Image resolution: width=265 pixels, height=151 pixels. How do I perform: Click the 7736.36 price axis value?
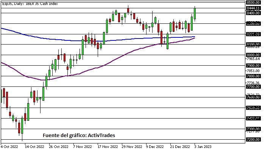click(x=252, y=83)
